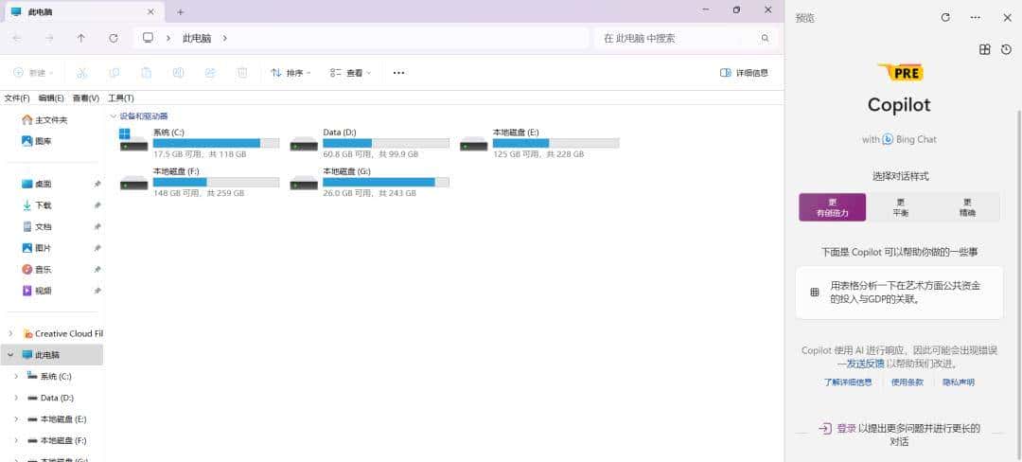The width and height of the screenshot is (1022, 462).
Task: Refresh the Copilot pane
Action: [945, 18]
